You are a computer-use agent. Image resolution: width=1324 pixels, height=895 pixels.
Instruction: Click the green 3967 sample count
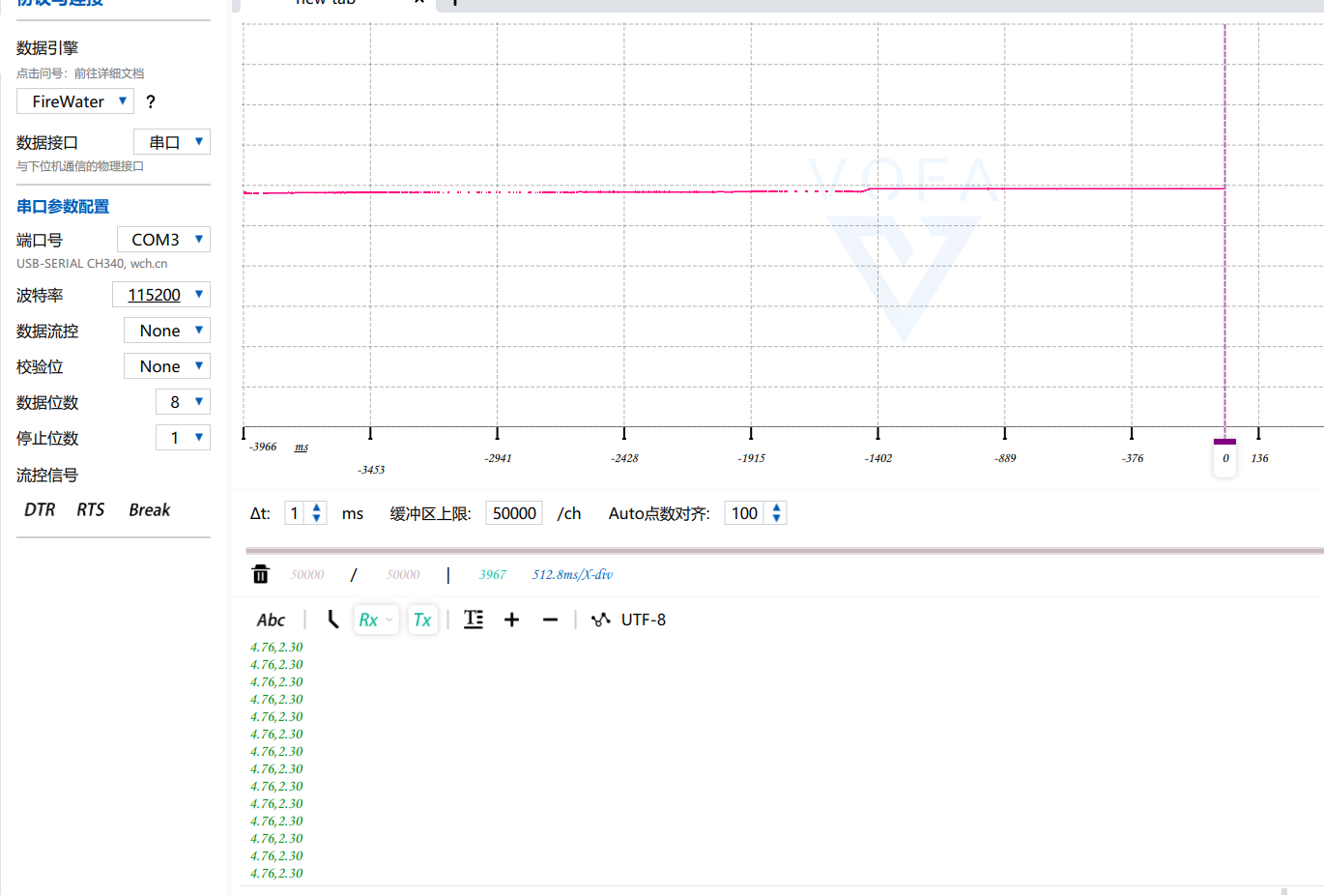[x=493, y=574]
